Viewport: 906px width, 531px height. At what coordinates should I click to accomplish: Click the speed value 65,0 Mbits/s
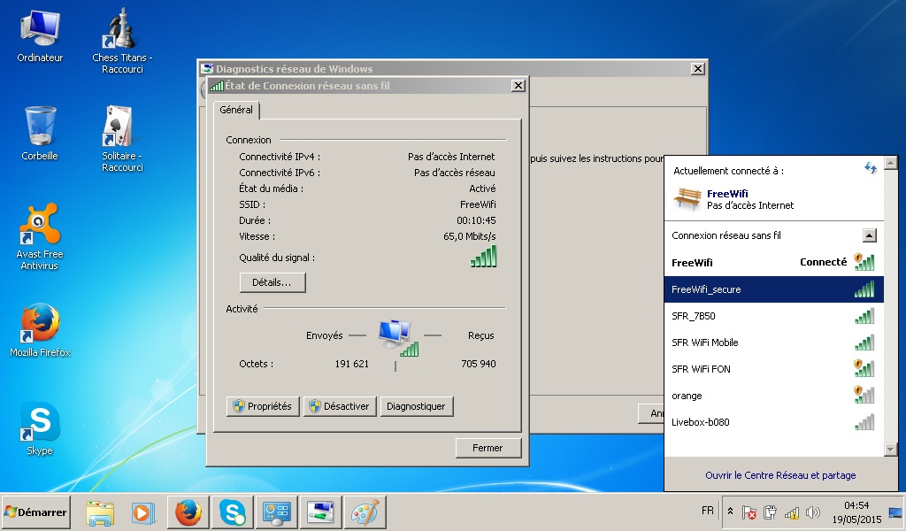(469, 236)
